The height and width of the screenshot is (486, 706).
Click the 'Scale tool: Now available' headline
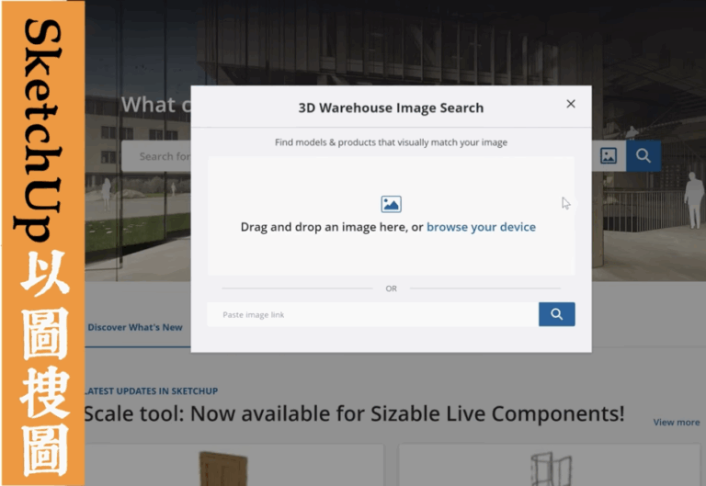click(354, 414)
